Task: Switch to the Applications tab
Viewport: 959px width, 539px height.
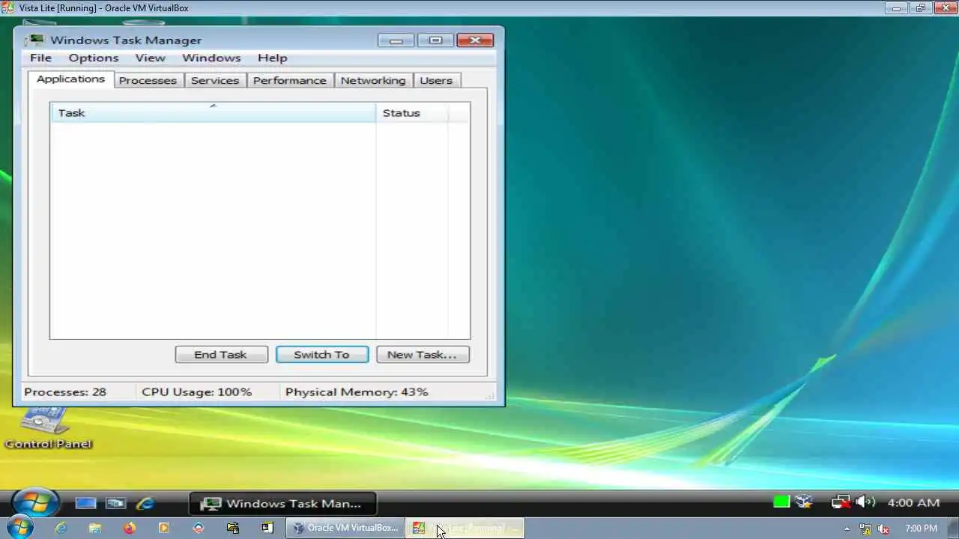Action: tap(70, 79)
